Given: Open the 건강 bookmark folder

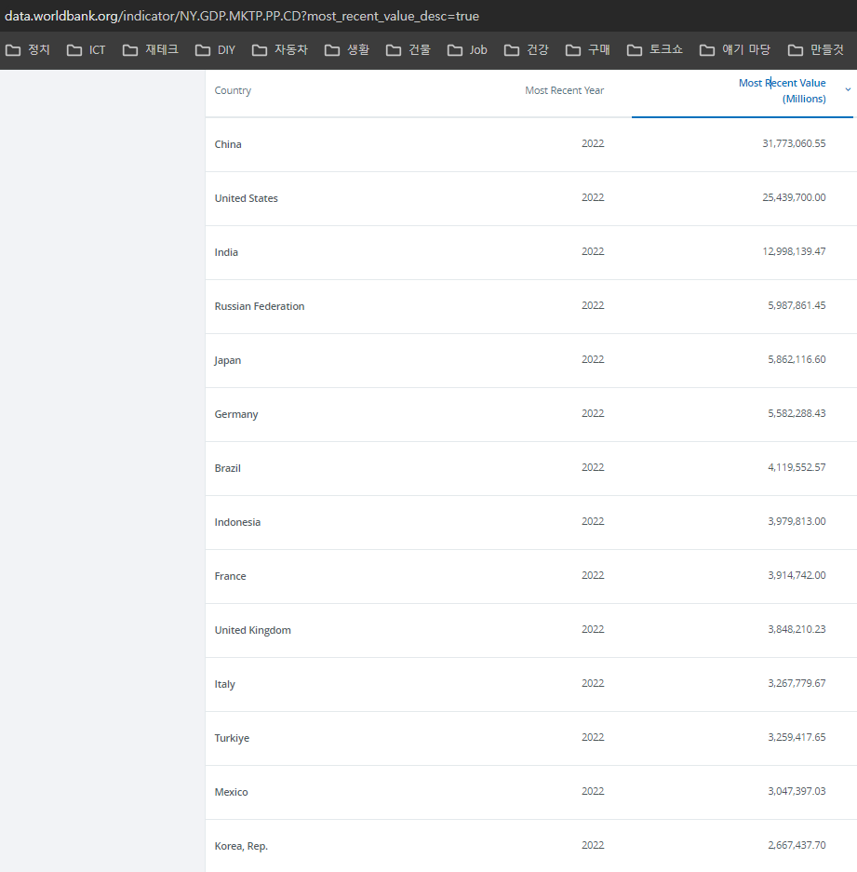Looking at the screenshot, I should click(526, 50).
